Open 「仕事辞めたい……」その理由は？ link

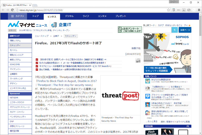point(167,87)
